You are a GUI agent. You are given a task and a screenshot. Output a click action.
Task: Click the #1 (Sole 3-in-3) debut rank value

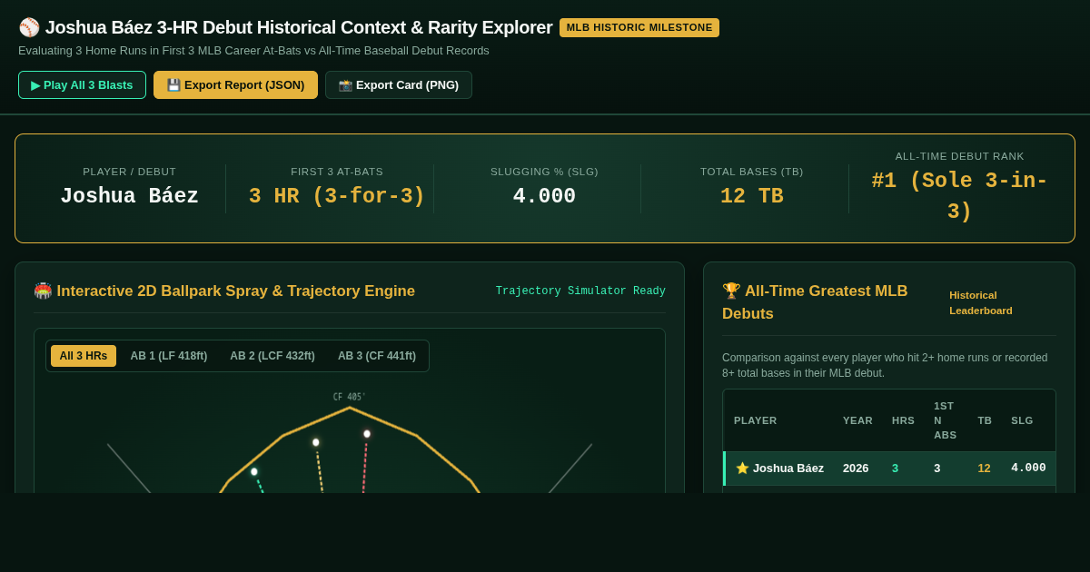[x=959, y=196]
